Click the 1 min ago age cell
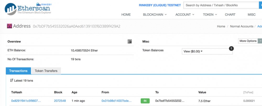This screenshot has height=106, width=262. 78,101
